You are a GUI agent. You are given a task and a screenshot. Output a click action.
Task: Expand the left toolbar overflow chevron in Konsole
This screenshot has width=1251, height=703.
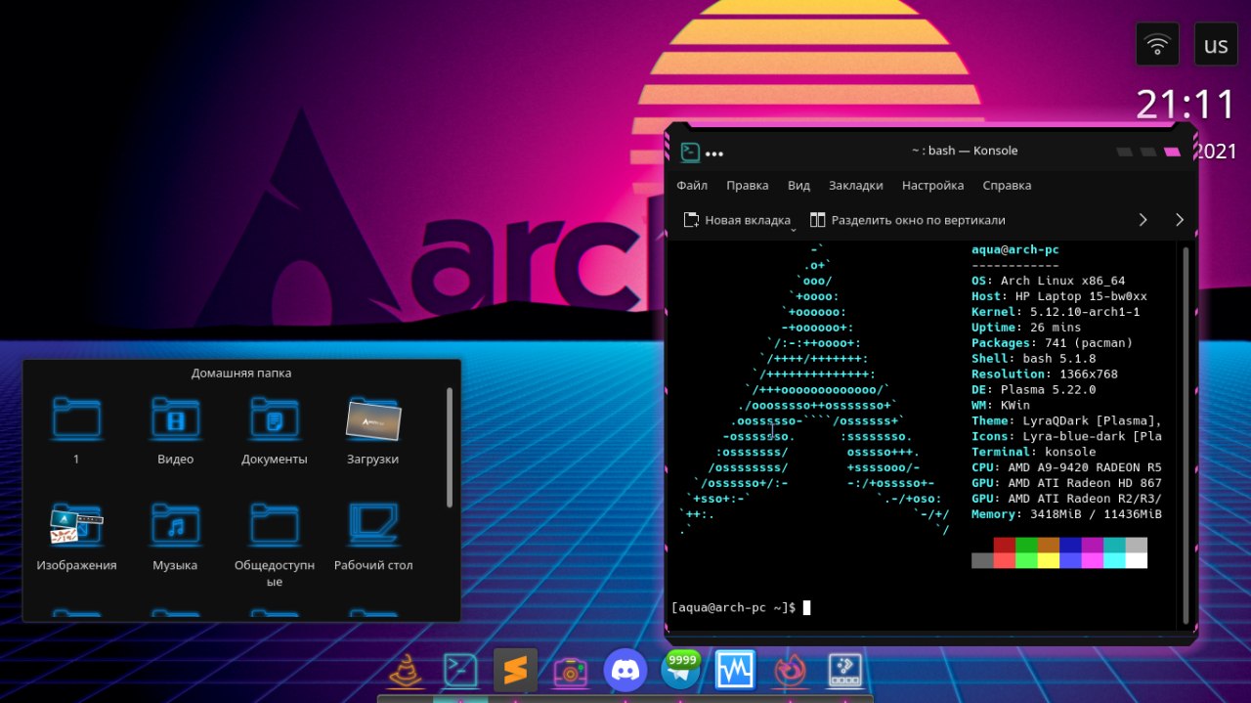[1143, 220]
